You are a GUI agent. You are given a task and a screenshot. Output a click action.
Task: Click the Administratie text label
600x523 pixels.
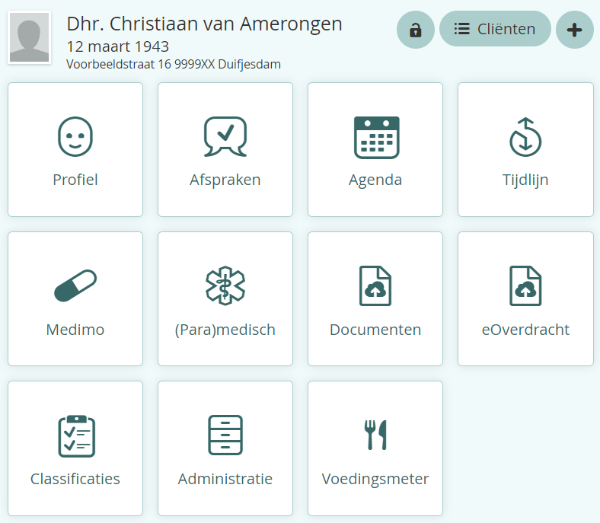click(x=225, y=479)
